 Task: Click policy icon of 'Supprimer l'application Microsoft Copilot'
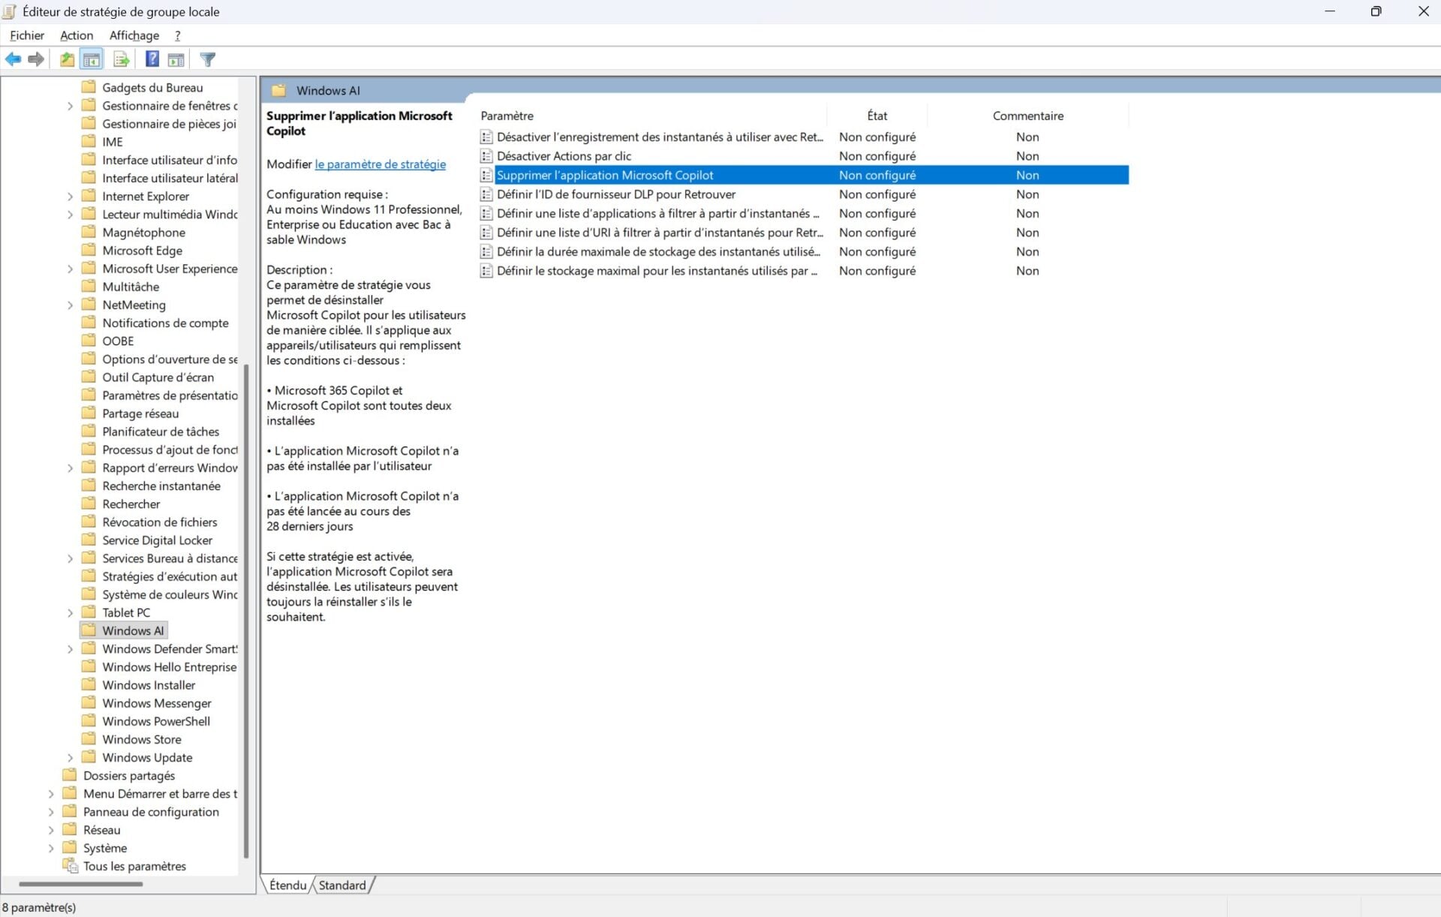tap(486, 175)
